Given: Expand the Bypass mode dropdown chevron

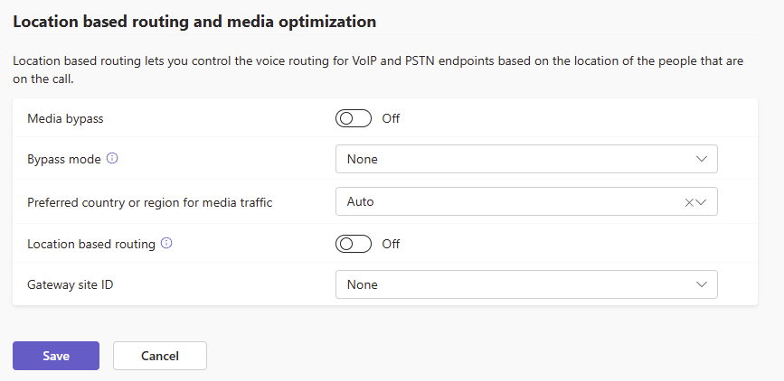Looking at the screenshot, I should (702, 159).
